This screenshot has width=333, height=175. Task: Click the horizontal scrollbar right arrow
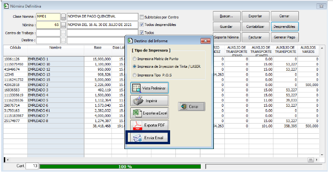coord(317,160)
